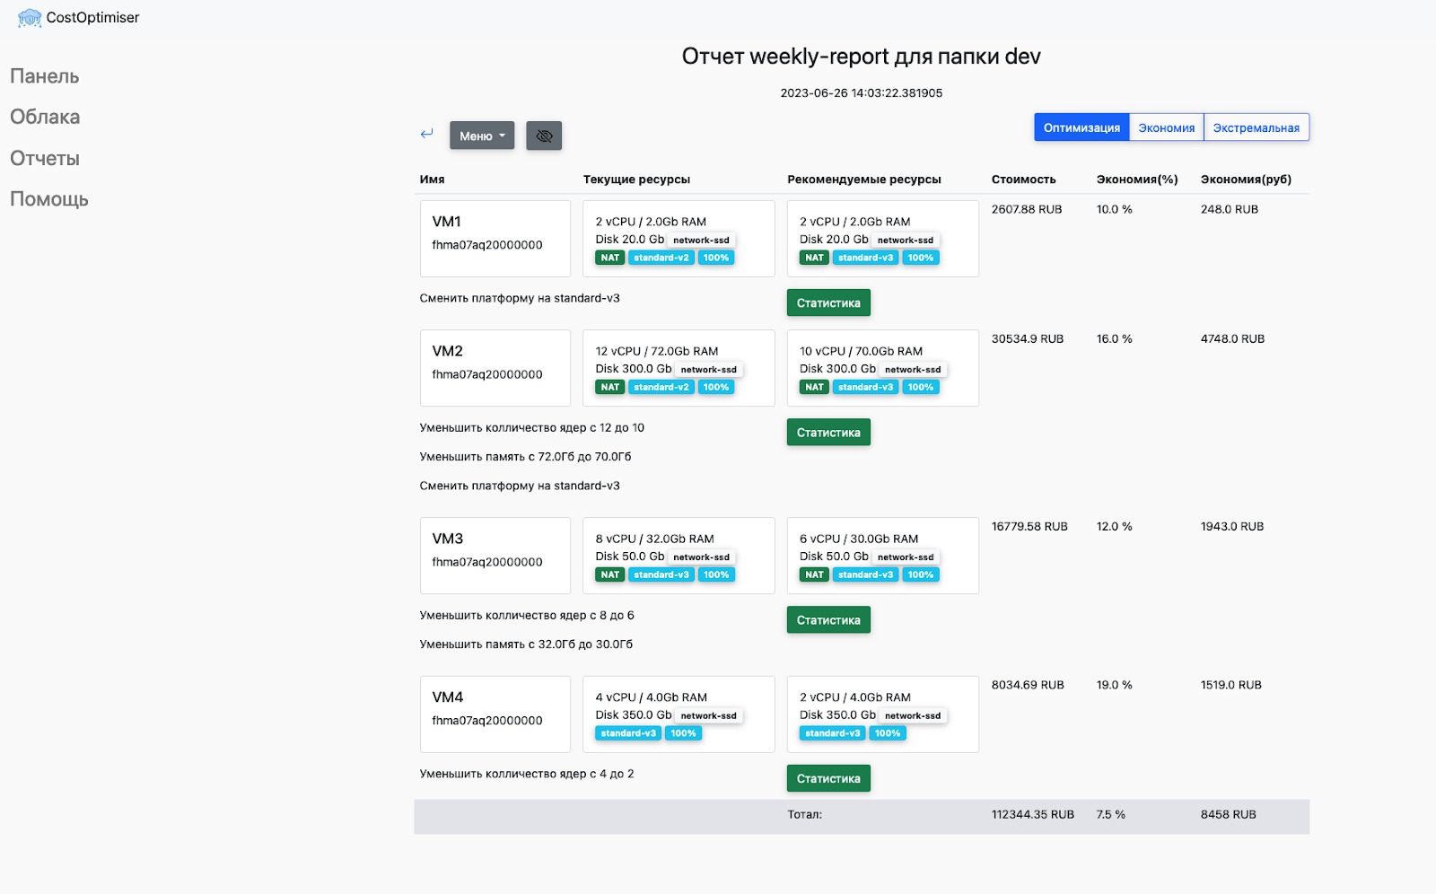
Task: Click the back arrow icon
Action: point(426,134)
